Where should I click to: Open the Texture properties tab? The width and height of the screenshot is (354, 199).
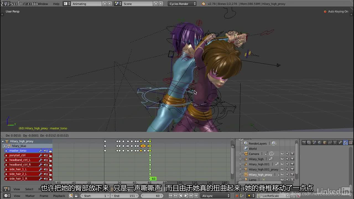(351, 143)
